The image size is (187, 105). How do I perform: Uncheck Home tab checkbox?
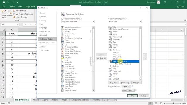(x=112, y=32)
